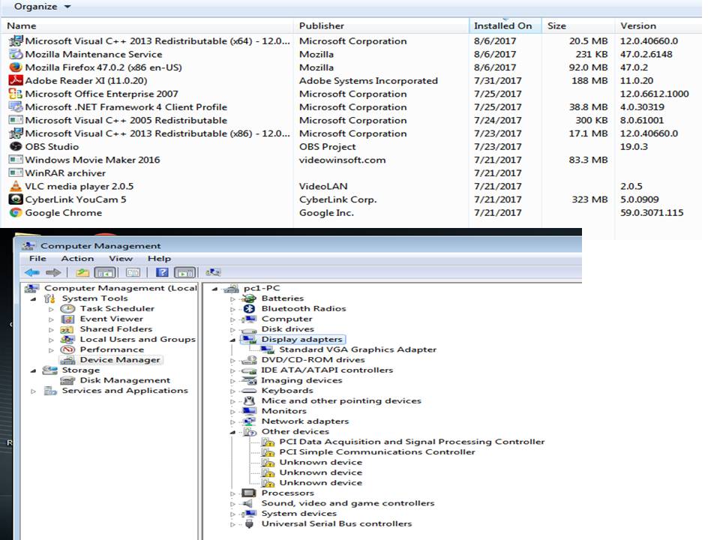Screen dimensions: 720x540
Task: Click the Google Chrome program icon
Action: pyautogui.click(x=16, y=212)
